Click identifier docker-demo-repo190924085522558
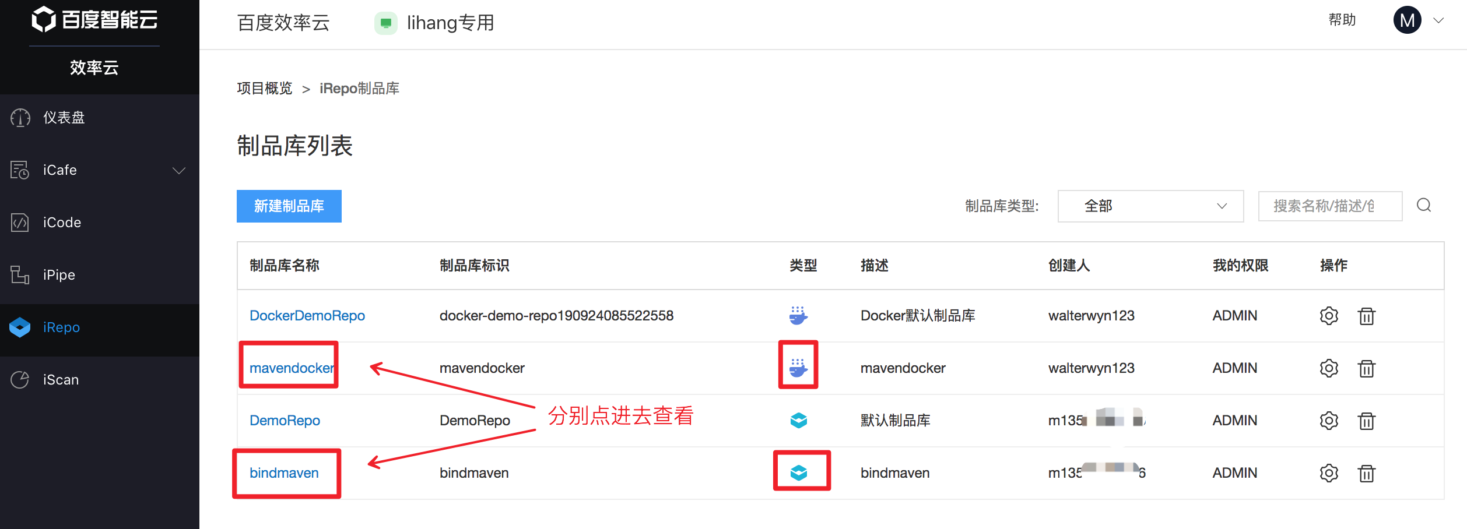This screenshot has width=1467, height=529. [x=556, y=316]
